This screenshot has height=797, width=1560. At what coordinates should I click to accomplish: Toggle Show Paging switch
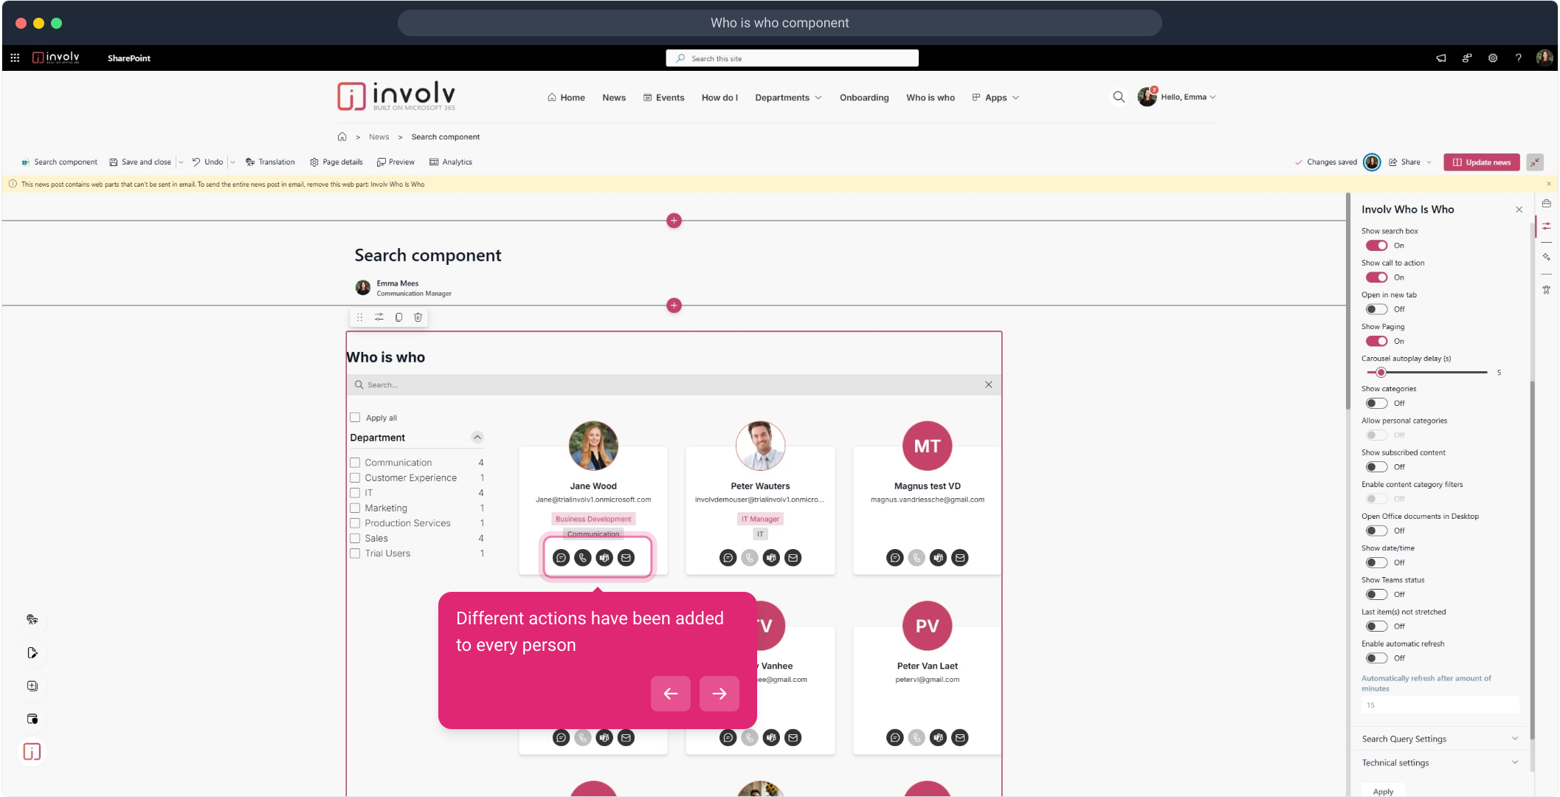[1376, 341]
